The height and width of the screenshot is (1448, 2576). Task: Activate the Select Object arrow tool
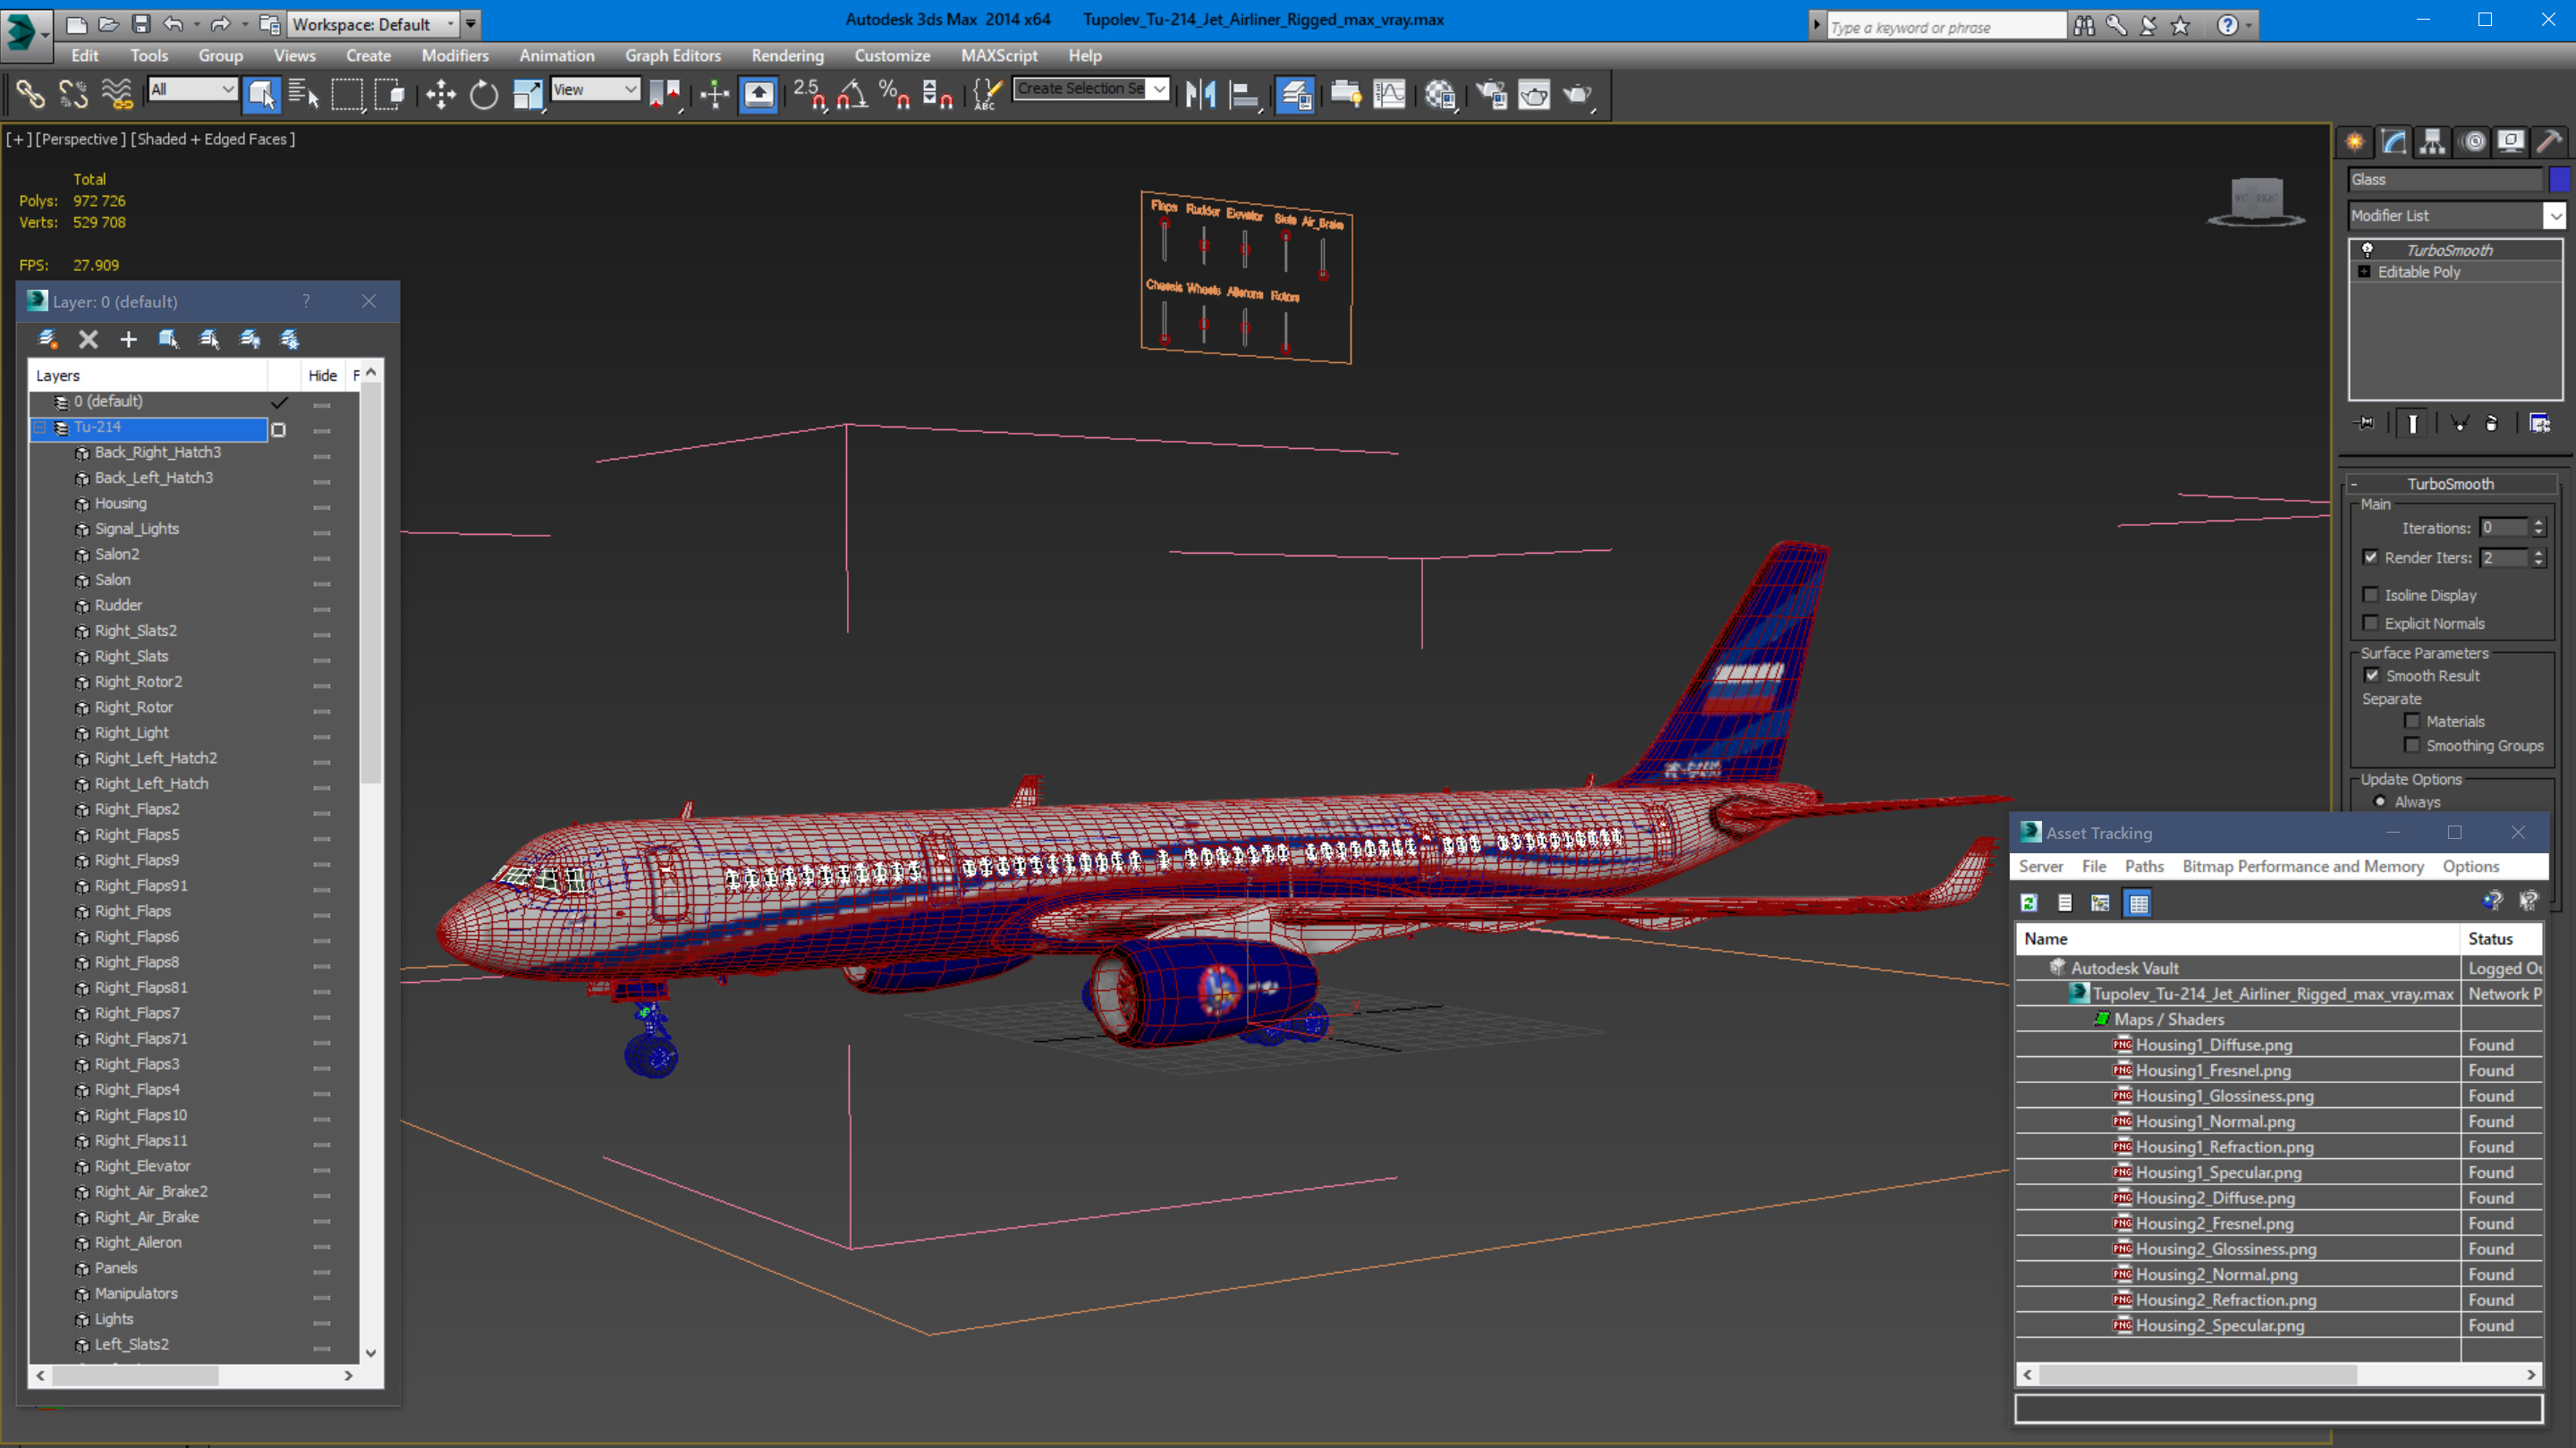261,95
